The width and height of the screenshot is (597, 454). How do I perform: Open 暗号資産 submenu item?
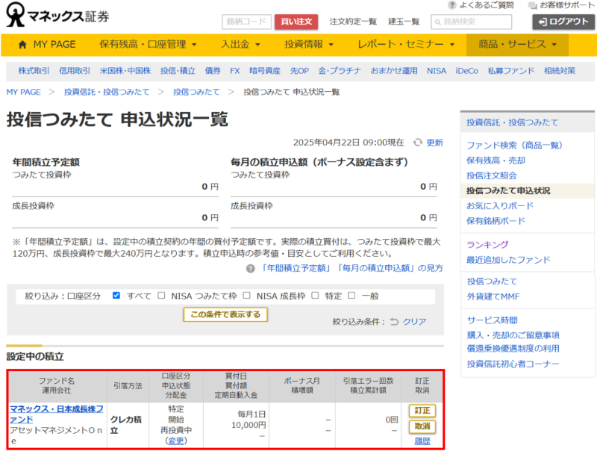pos(265,71)
